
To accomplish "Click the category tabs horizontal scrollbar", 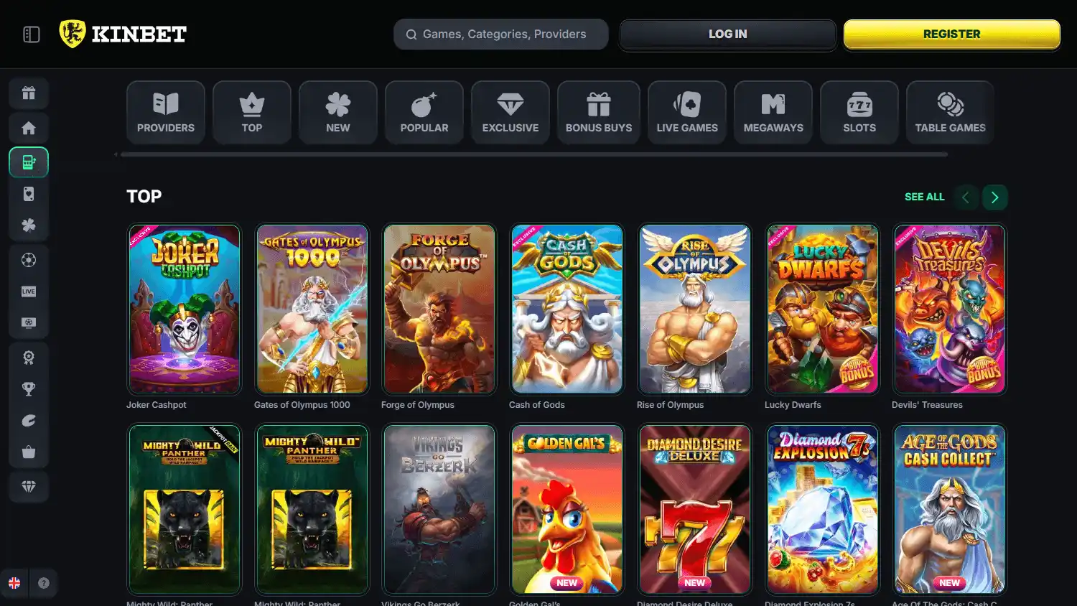I will click(533, 154).
